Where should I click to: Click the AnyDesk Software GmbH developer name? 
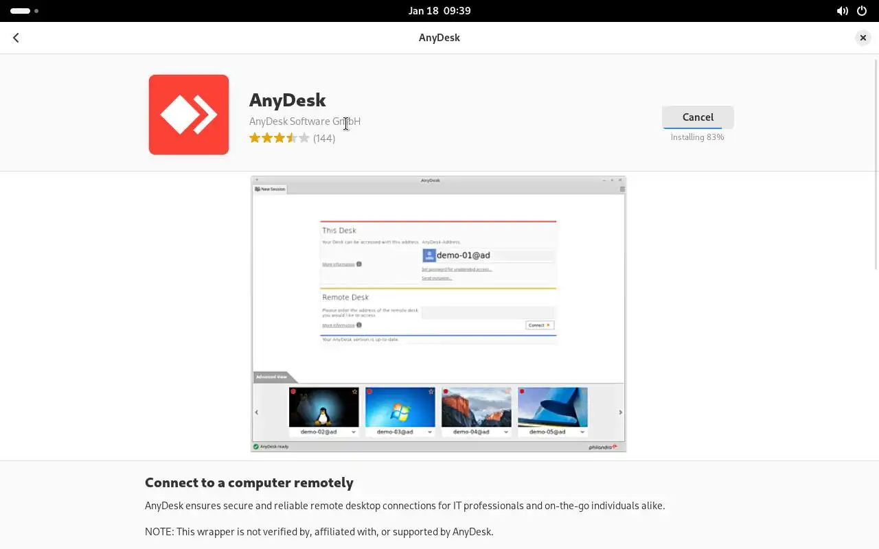click(x=305, y=121)
